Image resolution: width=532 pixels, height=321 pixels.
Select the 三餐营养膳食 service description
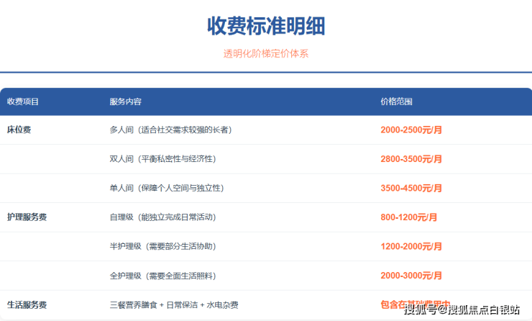tap(173, 304)
